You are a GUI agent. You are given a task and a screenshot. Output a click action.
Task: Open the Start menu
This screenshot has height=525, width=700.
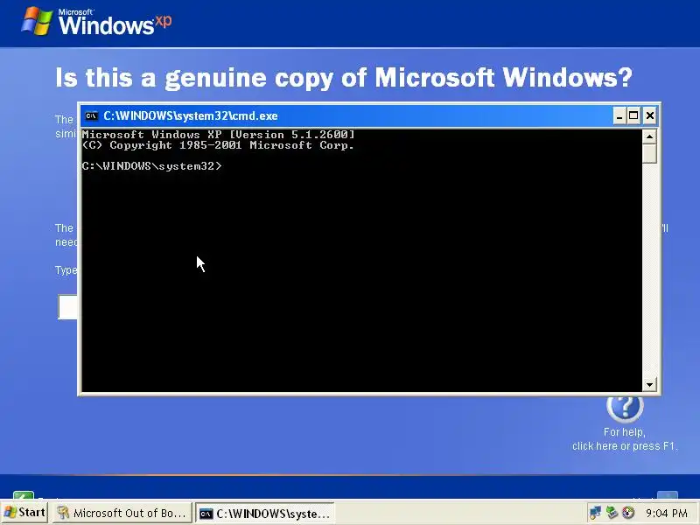tap(24, 513)
